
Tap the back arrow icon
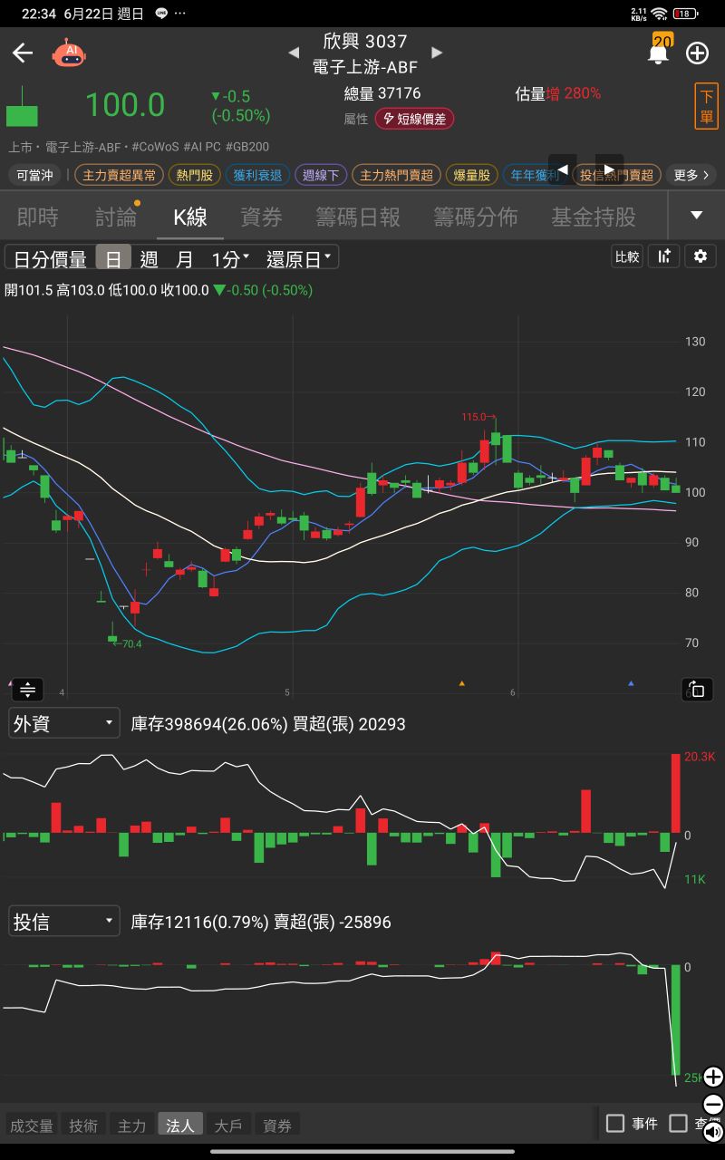[23, 53]
